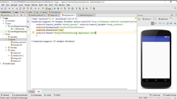The image size is (177, 99).
Task: Expand the dimens.xml node
Action: (x=9, y=56)
